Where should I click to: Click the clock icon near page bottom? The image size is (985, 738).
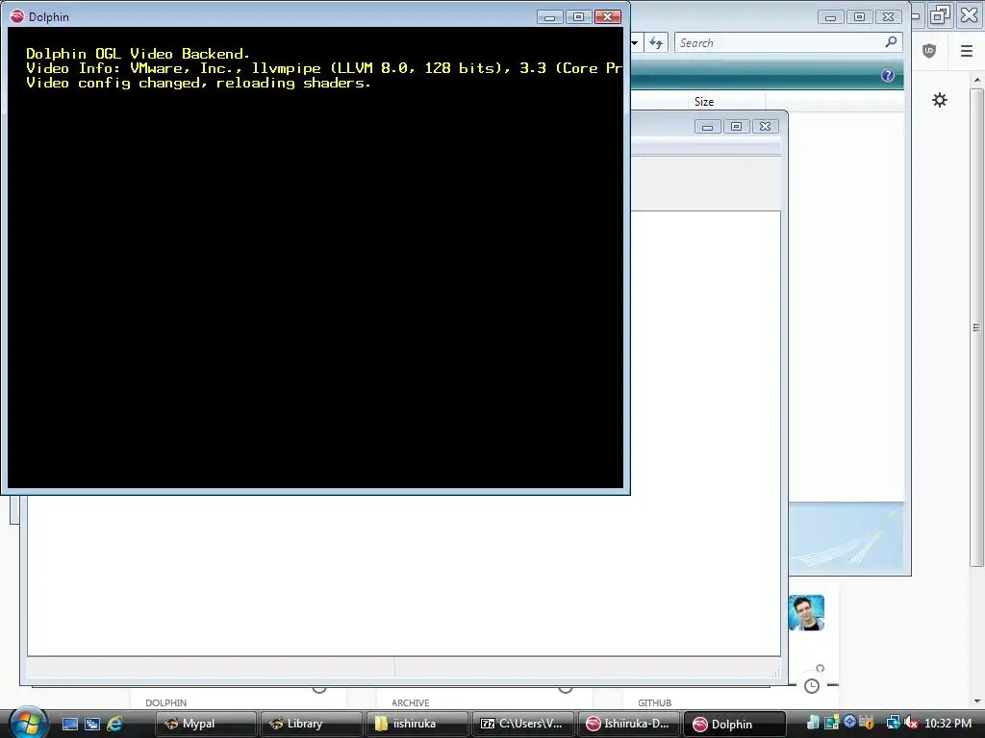(x=812, y=686)
